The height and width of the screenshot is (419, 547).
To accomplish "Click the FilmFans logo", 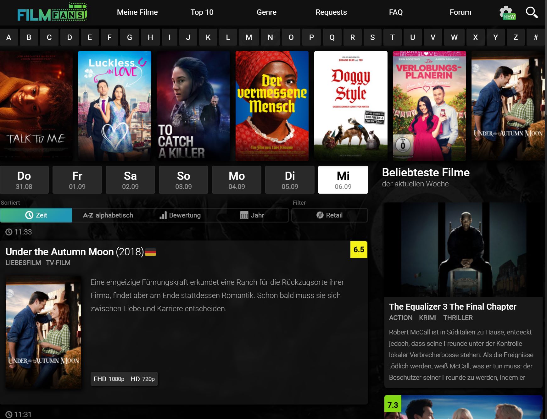I will [52, 13].
